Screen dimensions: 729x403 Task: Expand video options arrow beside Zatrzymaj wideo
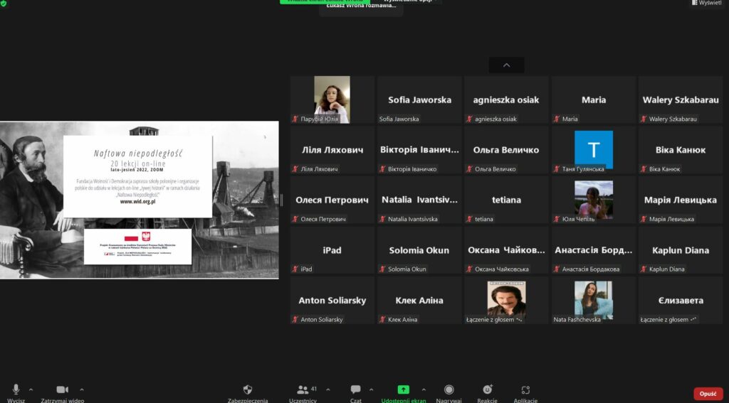pyautogui.click(x=82, y=389)
